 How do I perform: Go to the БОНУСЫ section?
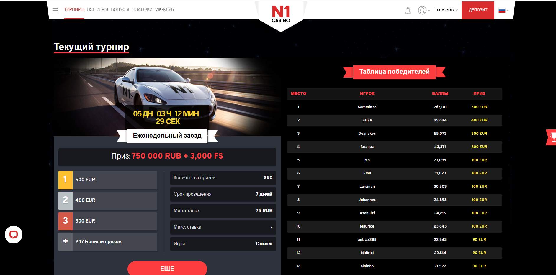click(x=120, y=10)
